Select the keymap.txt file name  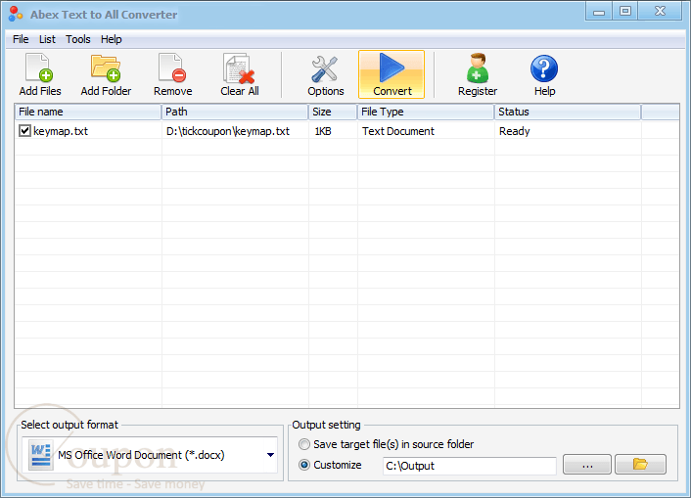61,131
